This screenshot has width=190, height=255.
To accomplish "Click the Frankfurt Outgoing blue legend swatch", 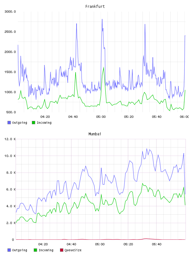I will 9,122.
